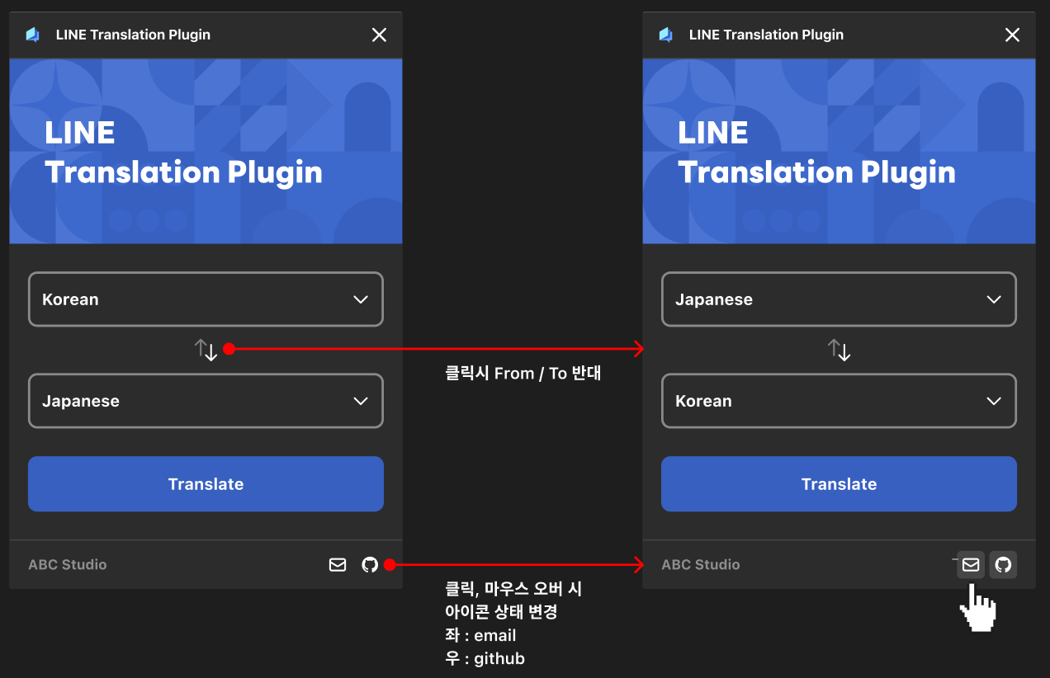The height and width of the screenshot is (678, 1050).
Task: Click banner heading in left plugin panel
Action: (183, 153)
